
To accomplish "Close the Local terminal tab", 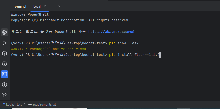I will [45, 6].
